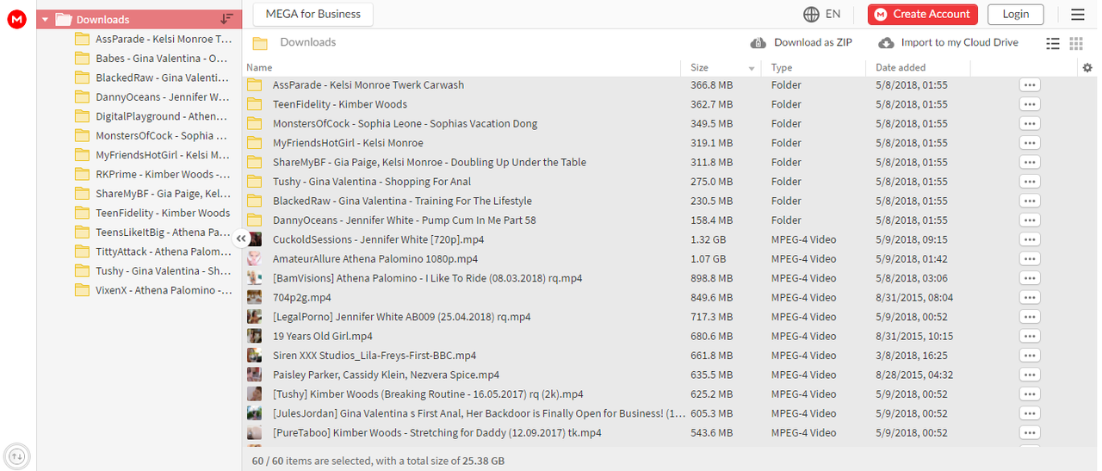
Task: Click the Create Account button
Action: click(923, 14)
